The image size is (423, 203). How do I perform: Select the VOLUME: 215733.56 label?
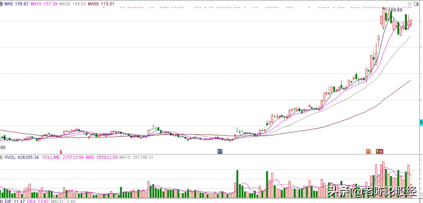63,158
